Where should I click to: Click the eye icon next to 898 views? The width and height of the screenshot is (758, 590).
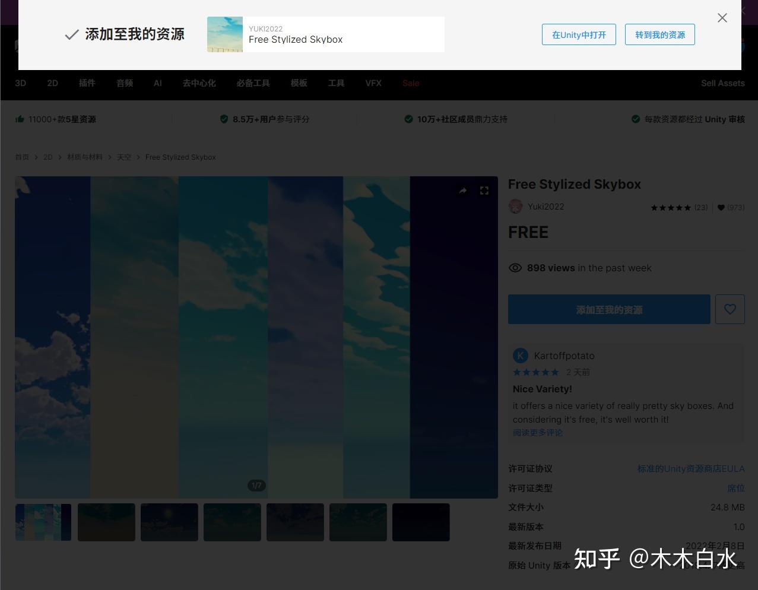pyautogui.click(x=515, y=268)
